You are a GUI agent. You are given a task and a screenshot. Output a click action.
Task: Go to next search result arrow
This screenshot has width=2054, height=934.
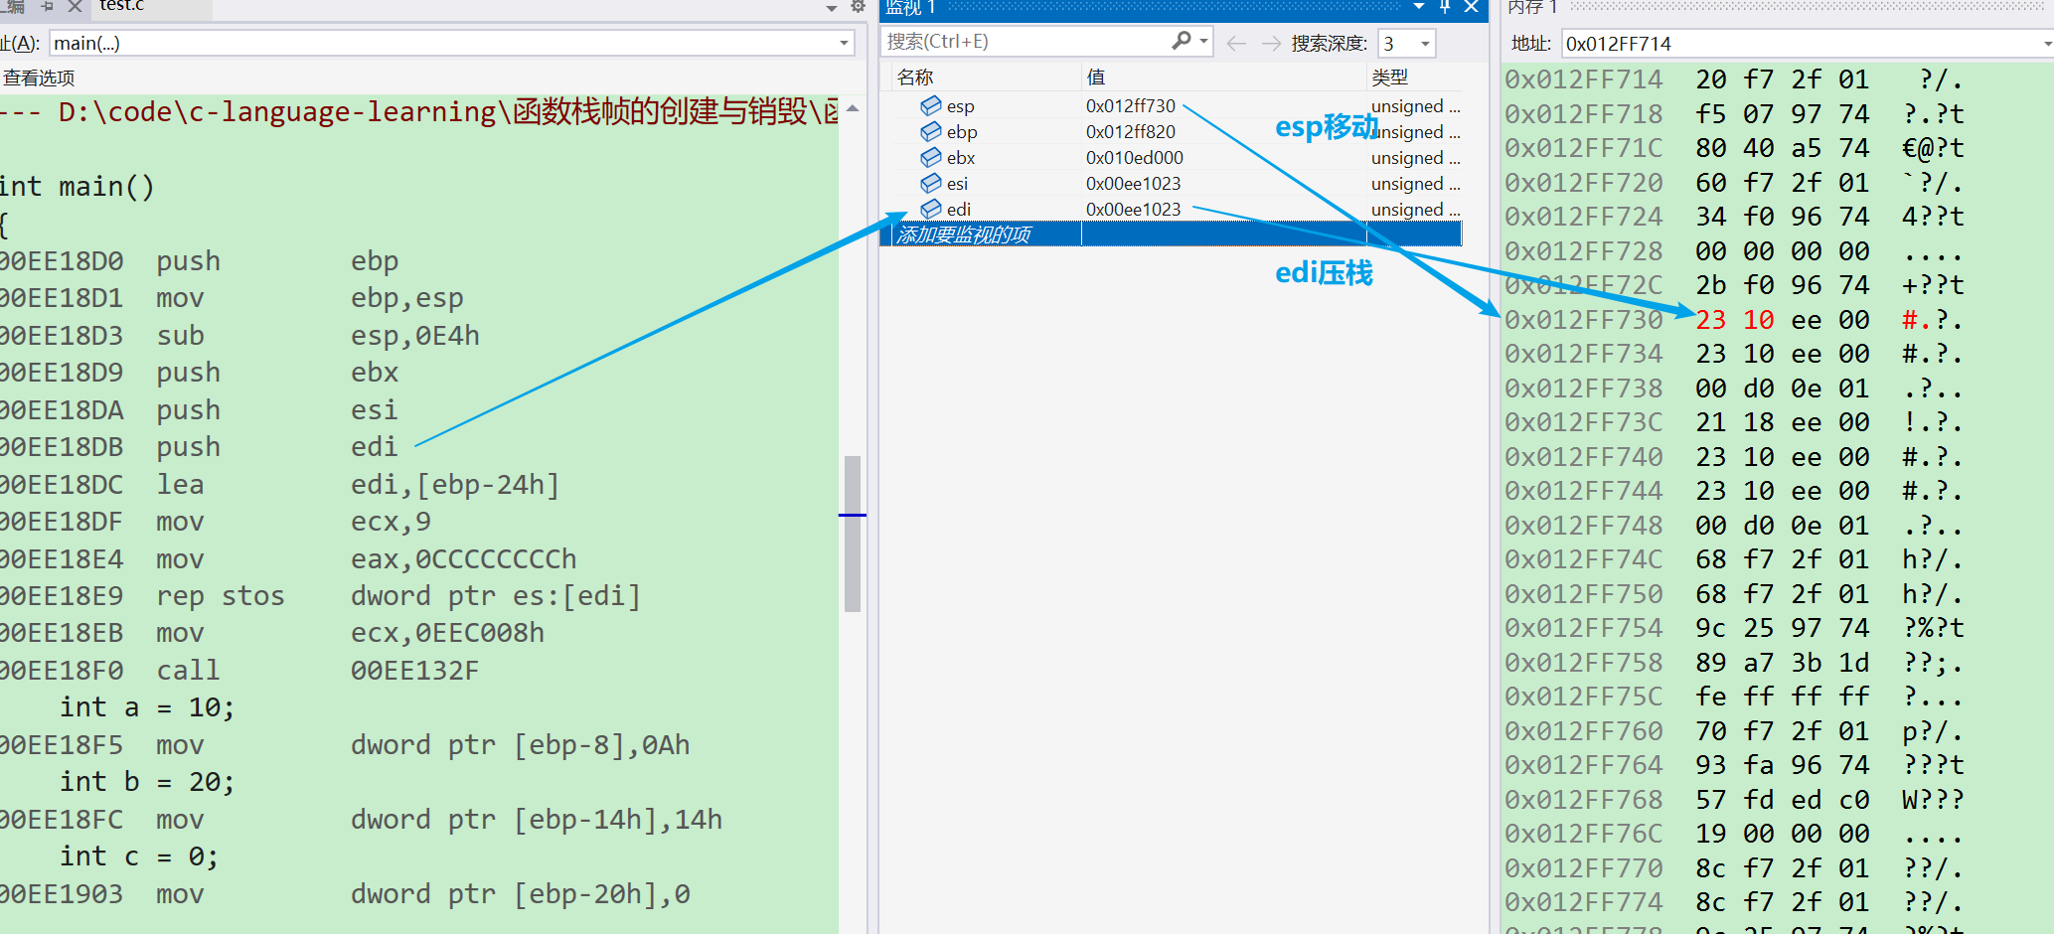(1271, 43)
